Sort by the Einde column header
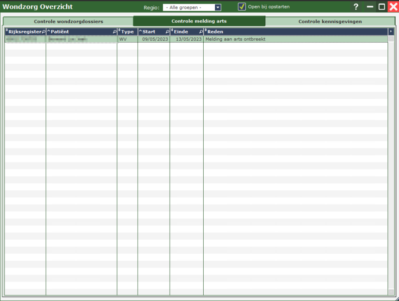 [183, 32]
